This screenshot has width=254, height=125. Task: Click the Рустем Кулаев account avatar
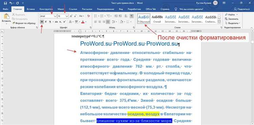click(215, 3)
